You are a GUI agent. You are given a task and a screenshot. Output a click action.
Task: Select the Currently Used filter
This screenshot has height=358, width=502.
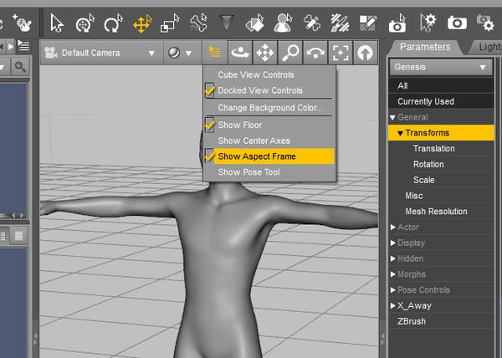441,101
